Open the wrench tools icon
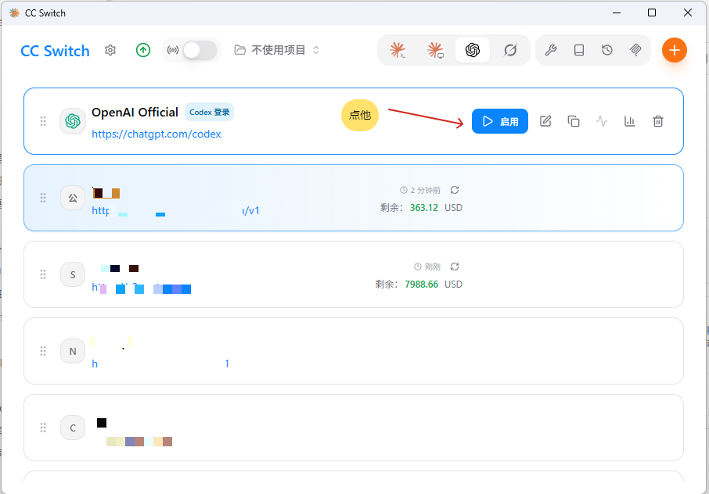 (550, 50)
